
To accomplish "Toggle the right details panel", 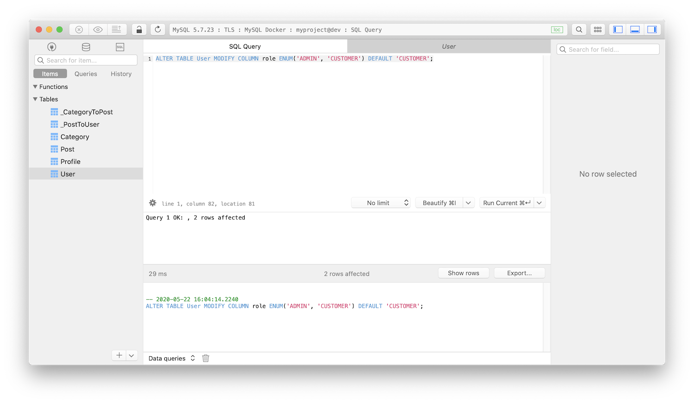I will coord(652,29).
